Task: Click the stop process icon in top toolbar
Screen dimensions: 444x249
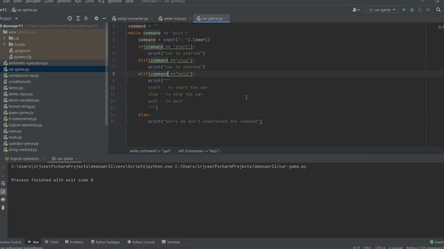Action: click(428, 10)
